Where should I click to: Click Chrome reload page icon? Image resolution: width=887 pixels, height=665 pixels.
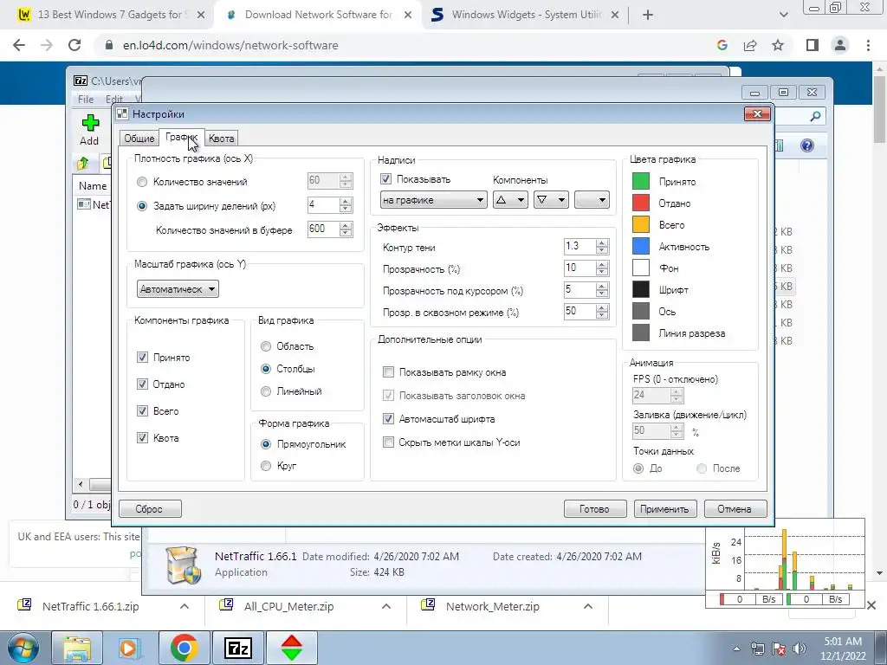pyautogui.click(x=74, y=45)
